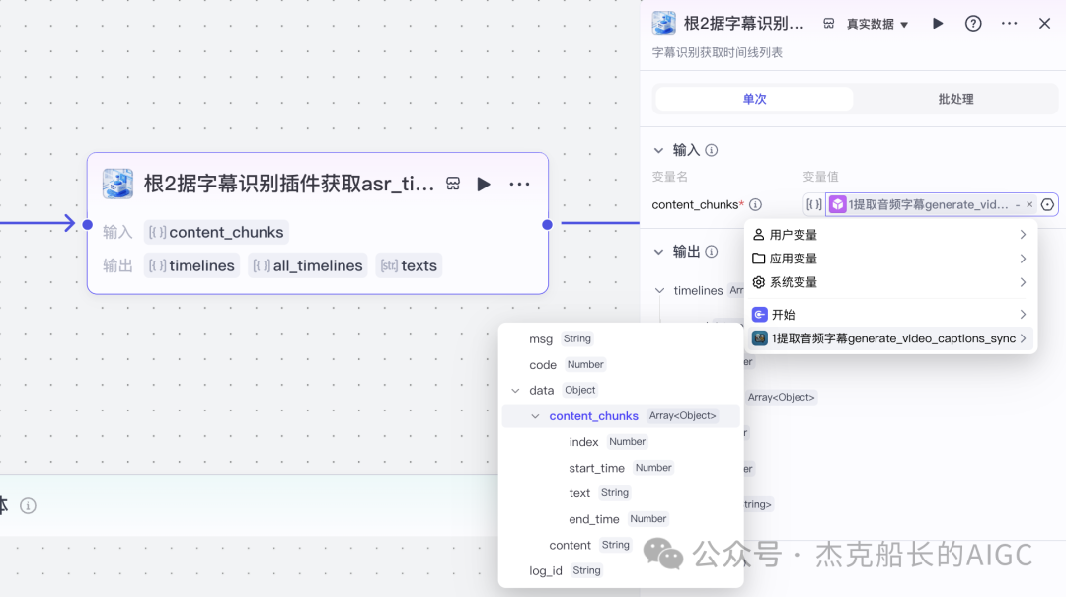This screenshot has height=597, width=1066.
Task: Show info tooltip for 输入 section
Action: click(711, 150)
